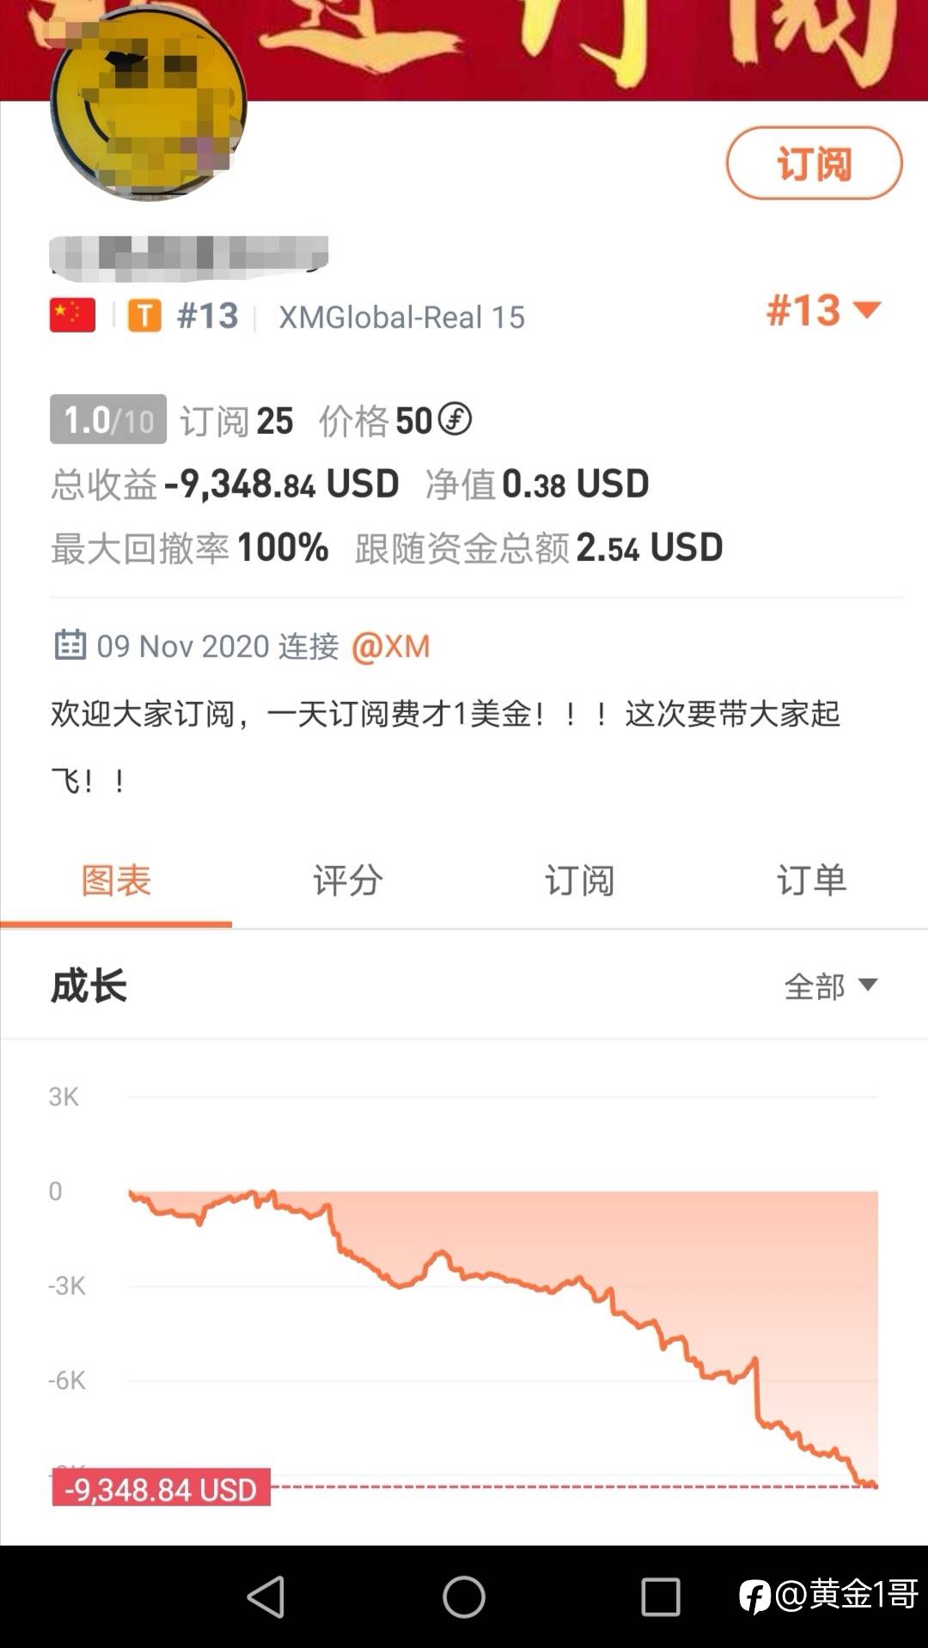Switch to the 评分 tab

tap(347, 881)
